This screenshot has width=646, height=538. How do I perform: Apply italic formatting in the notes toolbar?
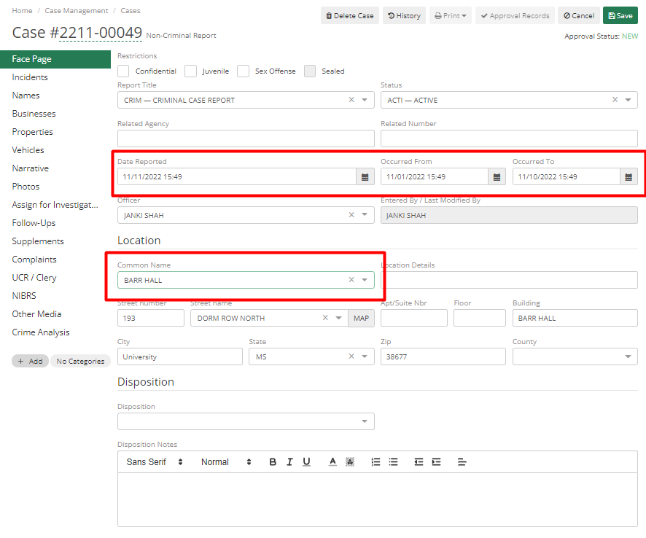289,461
